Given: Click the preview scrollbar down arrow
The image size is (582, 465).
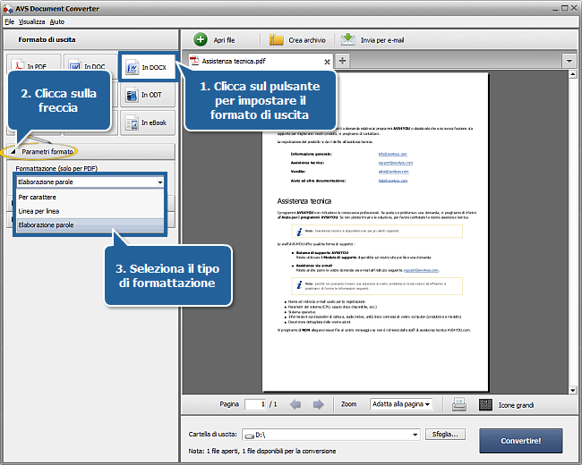Looking at the screenshot, I should point(573,390).
